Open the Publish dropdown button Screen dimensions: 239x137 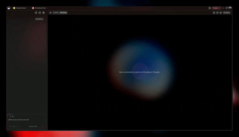pyautogui.click(x=217, y=8)
